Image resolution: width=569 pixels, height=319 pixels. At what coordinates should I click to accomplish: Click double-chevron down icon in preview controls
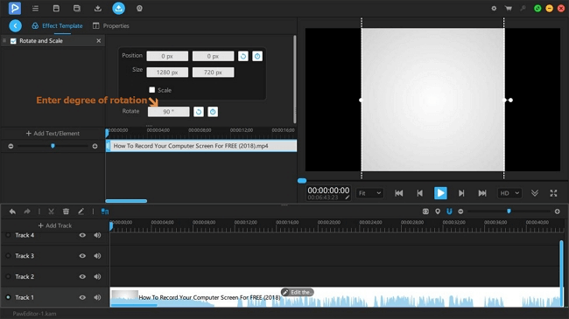coord(535,193)
